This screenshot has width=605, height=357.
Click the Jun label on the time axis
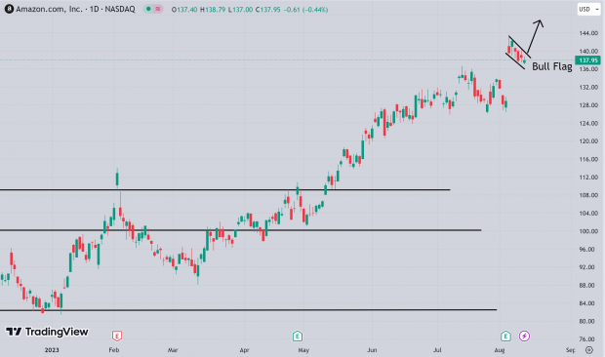coord(372,350)
